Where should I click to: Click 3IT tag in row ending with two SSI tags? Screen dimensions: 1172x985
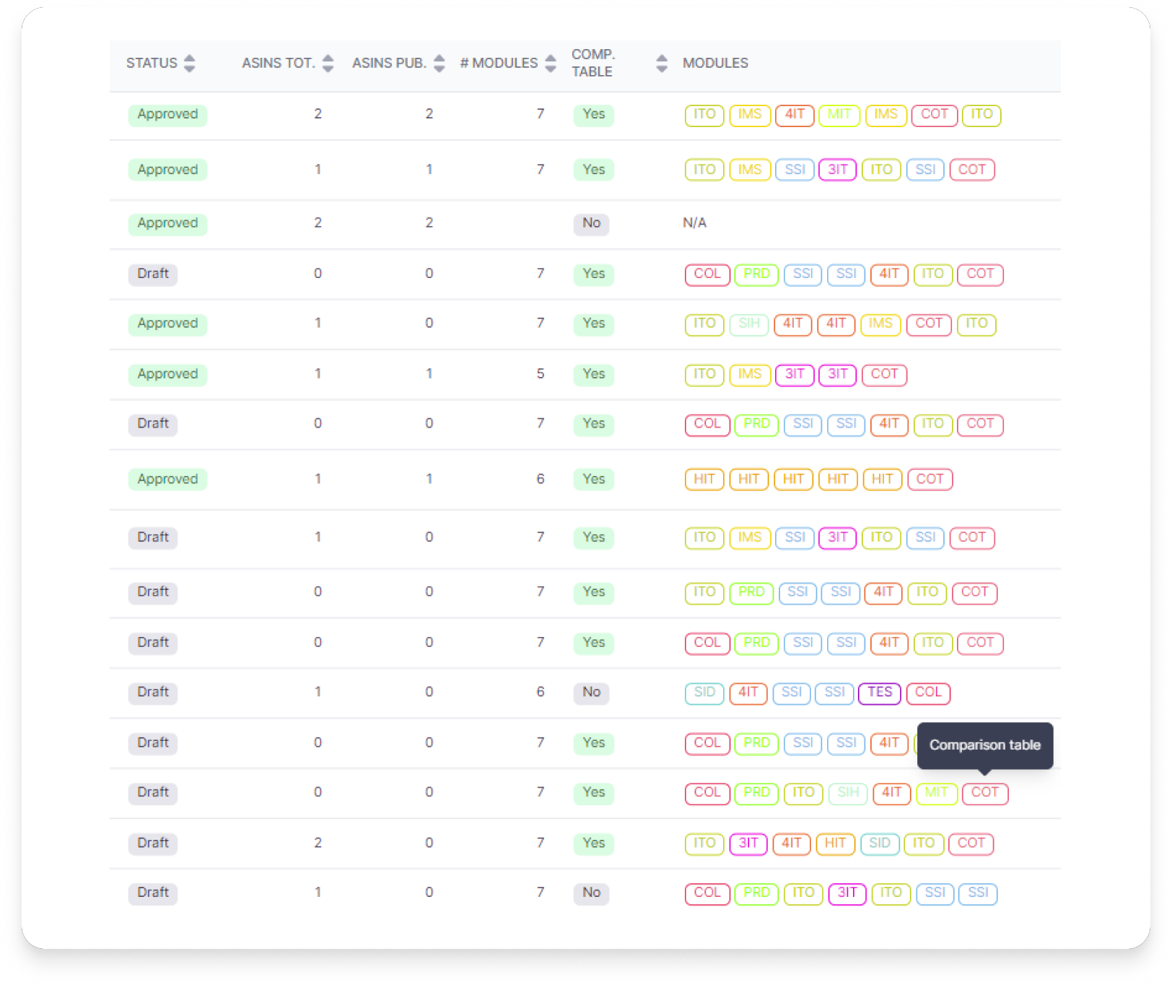coord(847,893)
